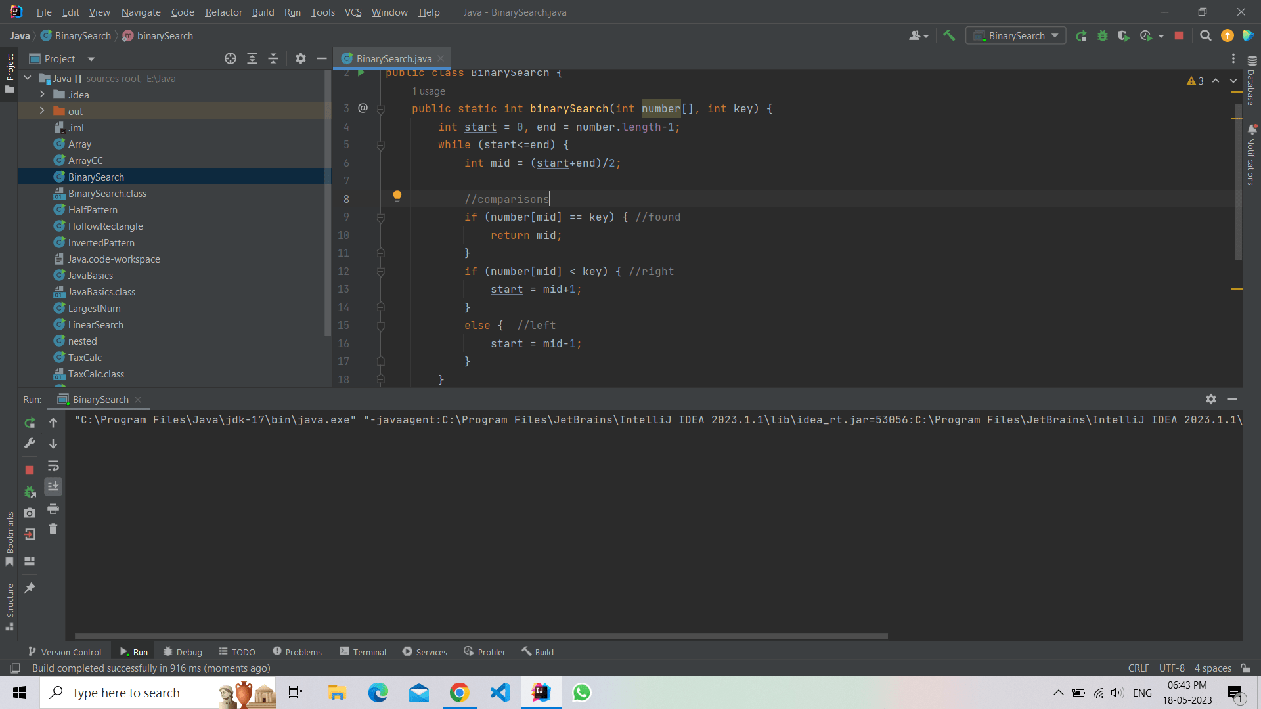Clear the run console with the trash icon
Image resolution: width=1261 pixels, height=709 pixels.
[x=53, y=530]
